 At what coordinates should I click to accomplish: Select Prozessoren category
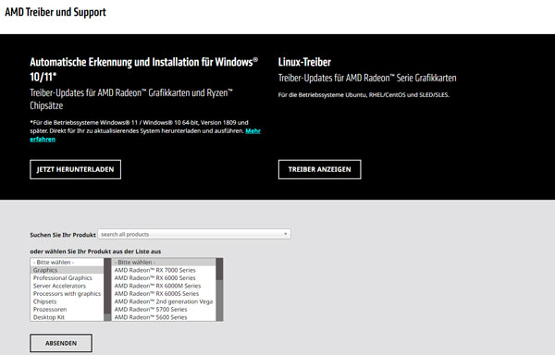click(x=67, y=310)
